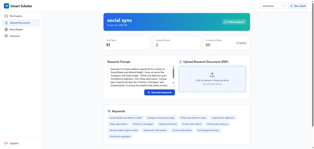Image resolution: width=314 pixels, height=149 pixels.
Task: Select 'Instagram and body image' keyword chip
Action: click(161, 118)
